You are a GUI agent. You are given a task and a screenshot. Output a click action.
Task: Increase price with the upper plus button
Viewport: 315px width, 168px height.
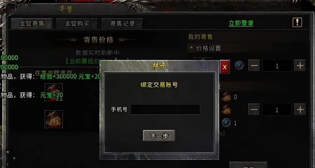(x=300, y=66)
